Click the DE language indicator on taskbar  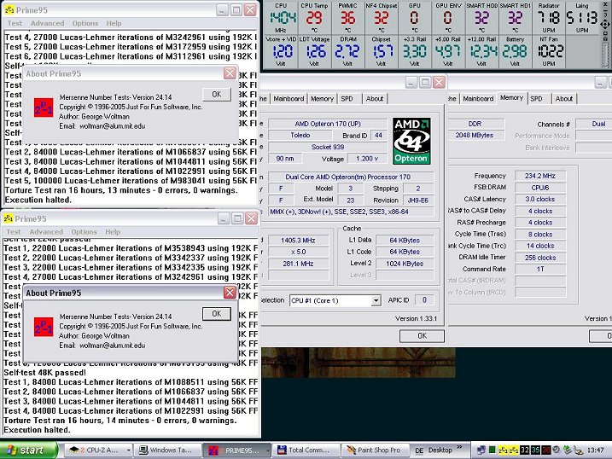[419, 450]
